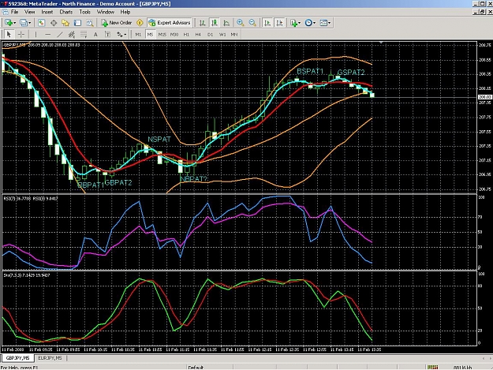Click the Templates icon

323,23
